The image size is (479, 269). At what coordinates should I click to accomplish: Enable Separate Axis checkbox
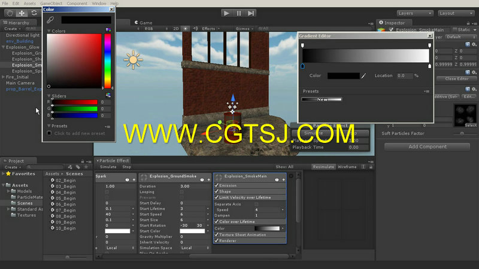point(256,204)
